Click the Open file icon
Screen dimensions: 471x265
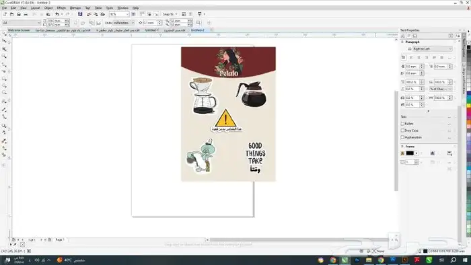click(11, 14)
